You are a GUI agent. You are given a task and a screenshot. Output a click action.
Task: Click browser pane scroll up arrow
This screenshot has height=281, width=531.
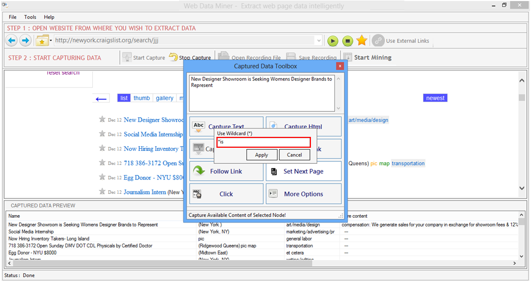coord(522,80)
